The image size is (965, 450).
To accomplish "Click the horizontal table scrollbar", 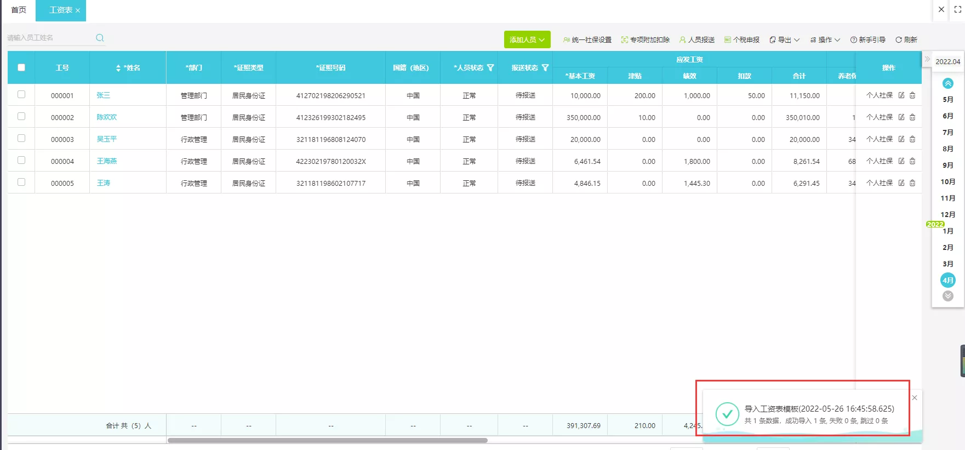I will pos(327,440).
